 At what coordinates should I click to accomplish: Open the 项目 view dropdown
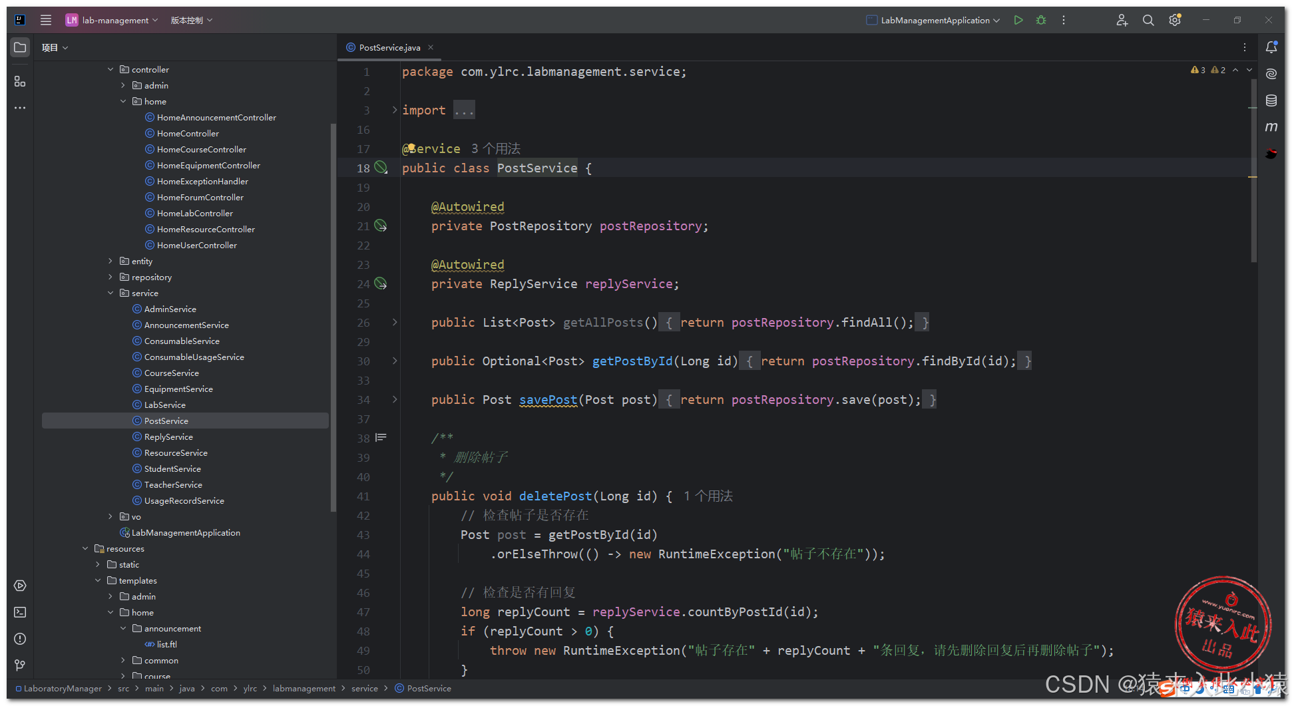(55, 48)
